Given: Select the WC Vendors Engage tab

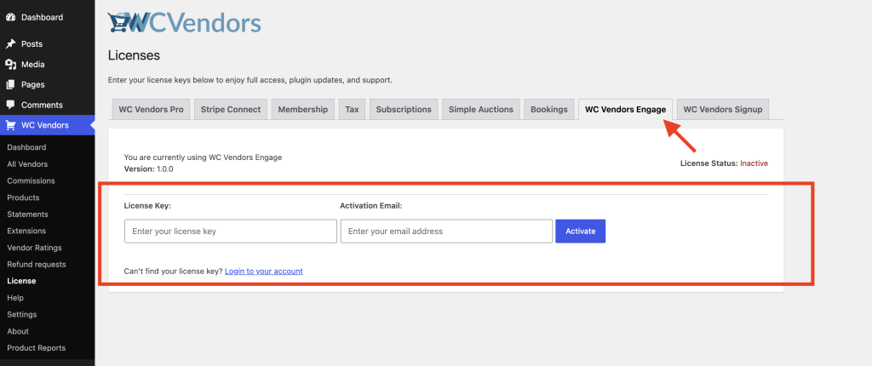Looking at the screenshot, I should (x=626, y=110).
